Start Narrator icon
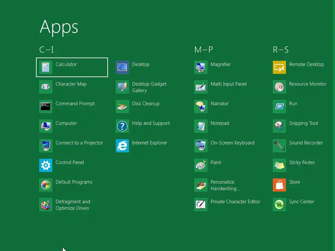This screenshot has height=251, width=335. point(201,107)
